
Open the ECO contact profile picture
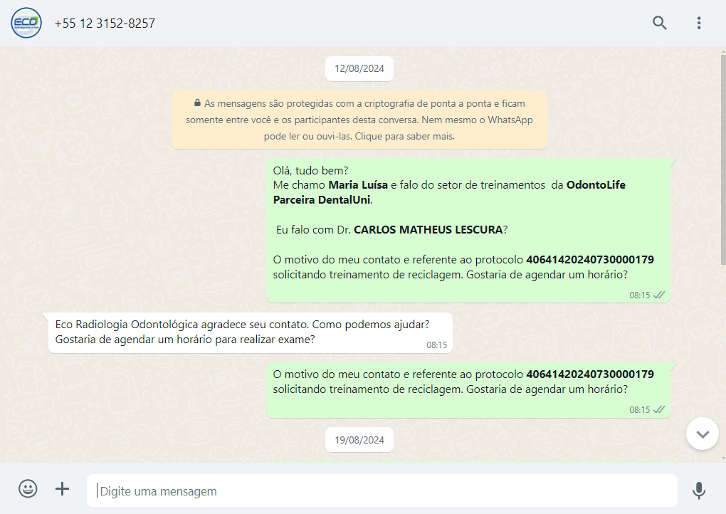tap(26, 23)
